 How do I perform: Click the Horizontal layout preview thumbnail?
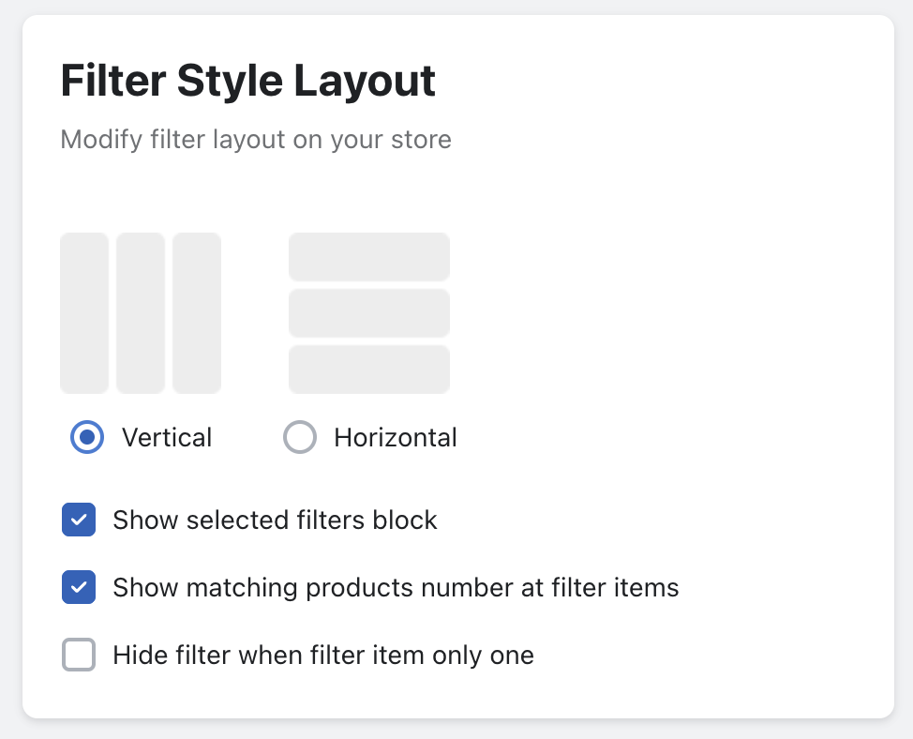point(369,313)
